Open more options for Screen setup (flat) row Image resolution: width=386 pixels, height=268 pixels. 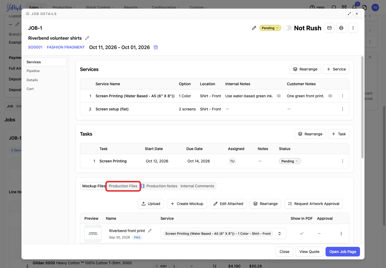(343, 109)
